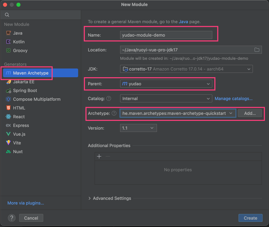Open the Catalog Internal dropdown
Viewport: 269px width, 227px height.
[166, 99]
